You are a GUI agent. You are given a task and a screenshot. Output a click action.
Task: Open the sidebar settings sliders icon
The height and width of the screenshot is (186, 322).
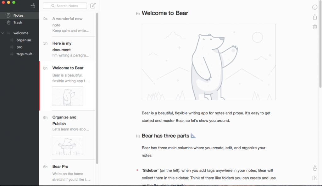coord(33,6)
